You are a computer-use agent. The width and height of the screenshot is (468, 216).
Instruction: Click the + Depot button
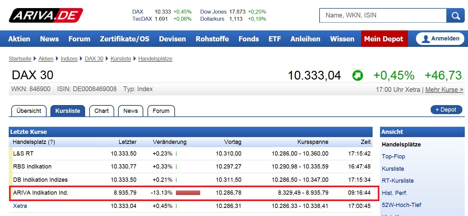click(x=446, y=110)
